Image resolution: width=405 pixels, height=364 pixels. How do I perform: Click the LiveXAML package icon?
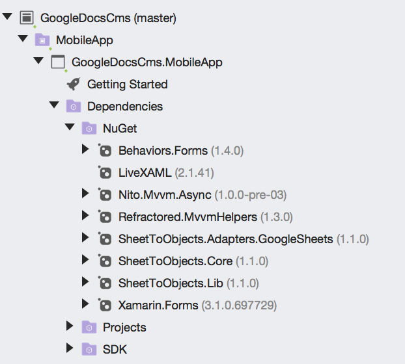105,172
